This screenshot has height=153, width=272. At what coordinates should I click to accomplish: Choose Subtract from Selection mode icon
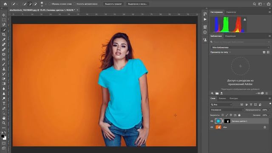click(35, 4)
